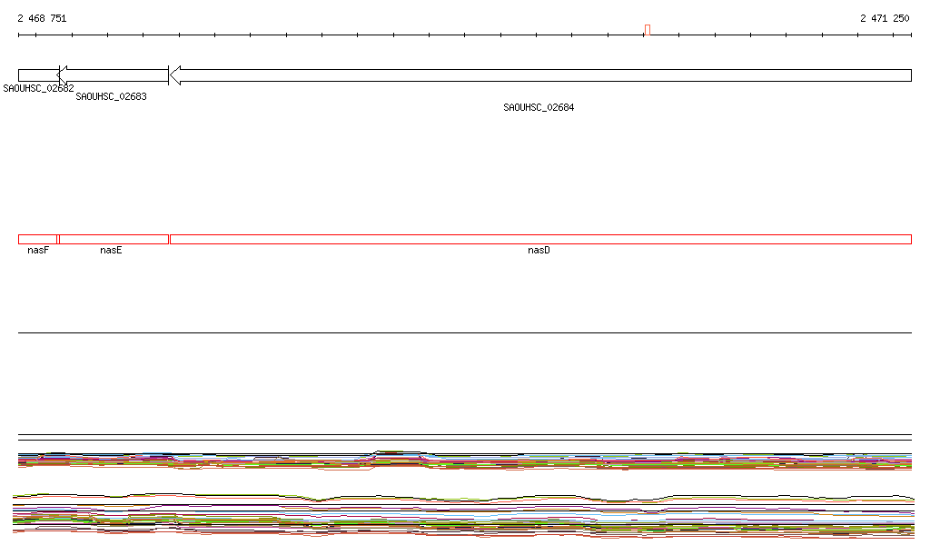Click the red nasE feature box
The width and height of the screenshot is (930, 555).
point(114,240)
